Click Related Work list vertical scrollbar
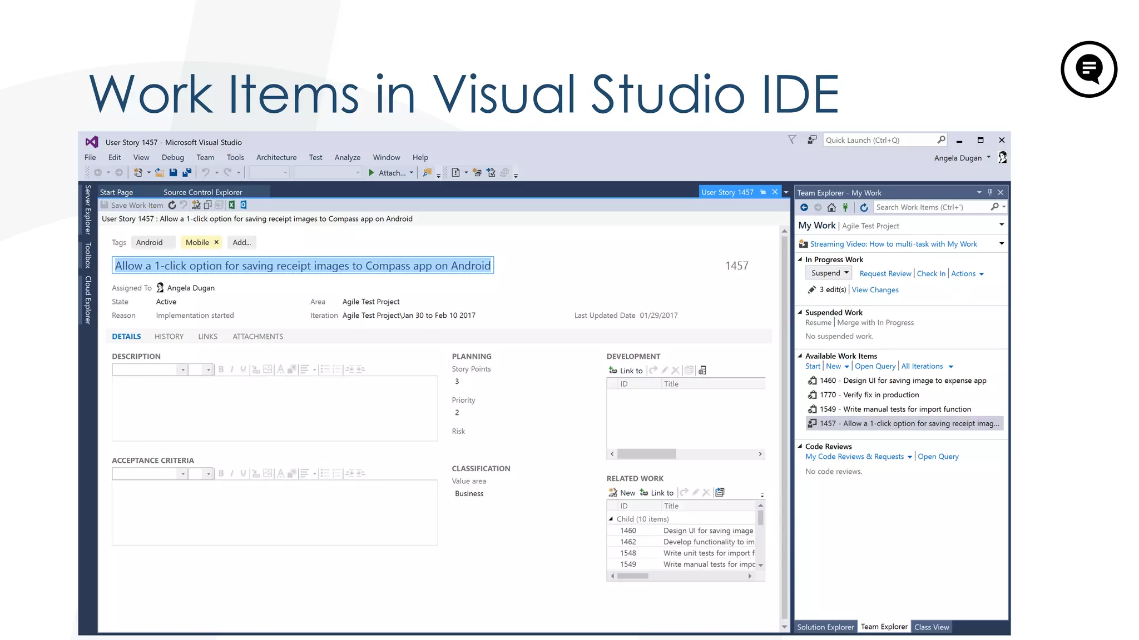This screenshot has height=640, width=1139. pos(760,536)
